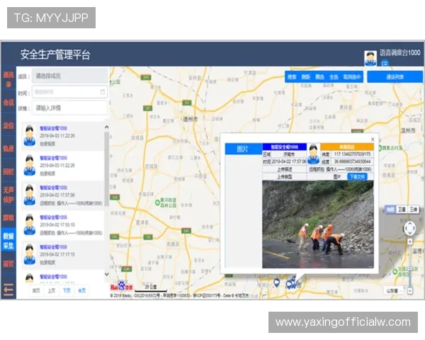
Task: Go to the 下页 next page
Action: [x=67, y=290]
